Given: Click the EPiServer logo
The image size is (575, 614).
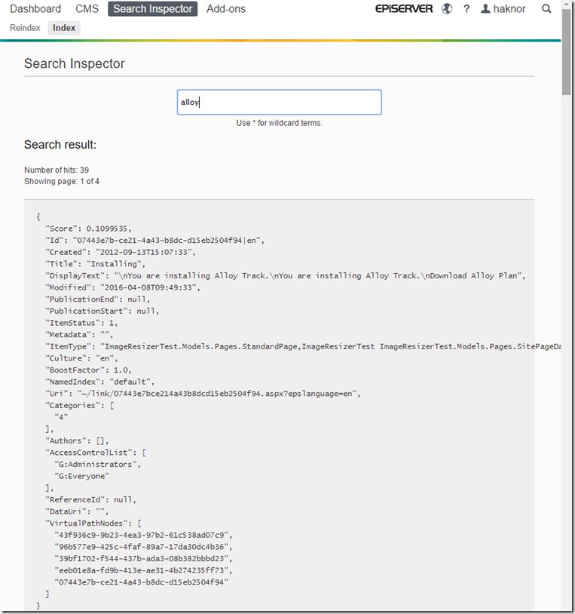Looking at the screenshot, I should [x=405, y=9].
